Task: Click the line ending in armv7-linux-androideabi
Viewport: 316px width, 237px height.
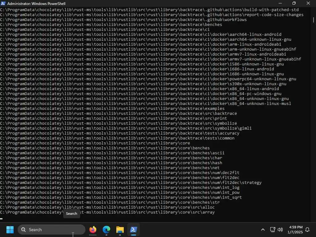Action: click(143, 54)
